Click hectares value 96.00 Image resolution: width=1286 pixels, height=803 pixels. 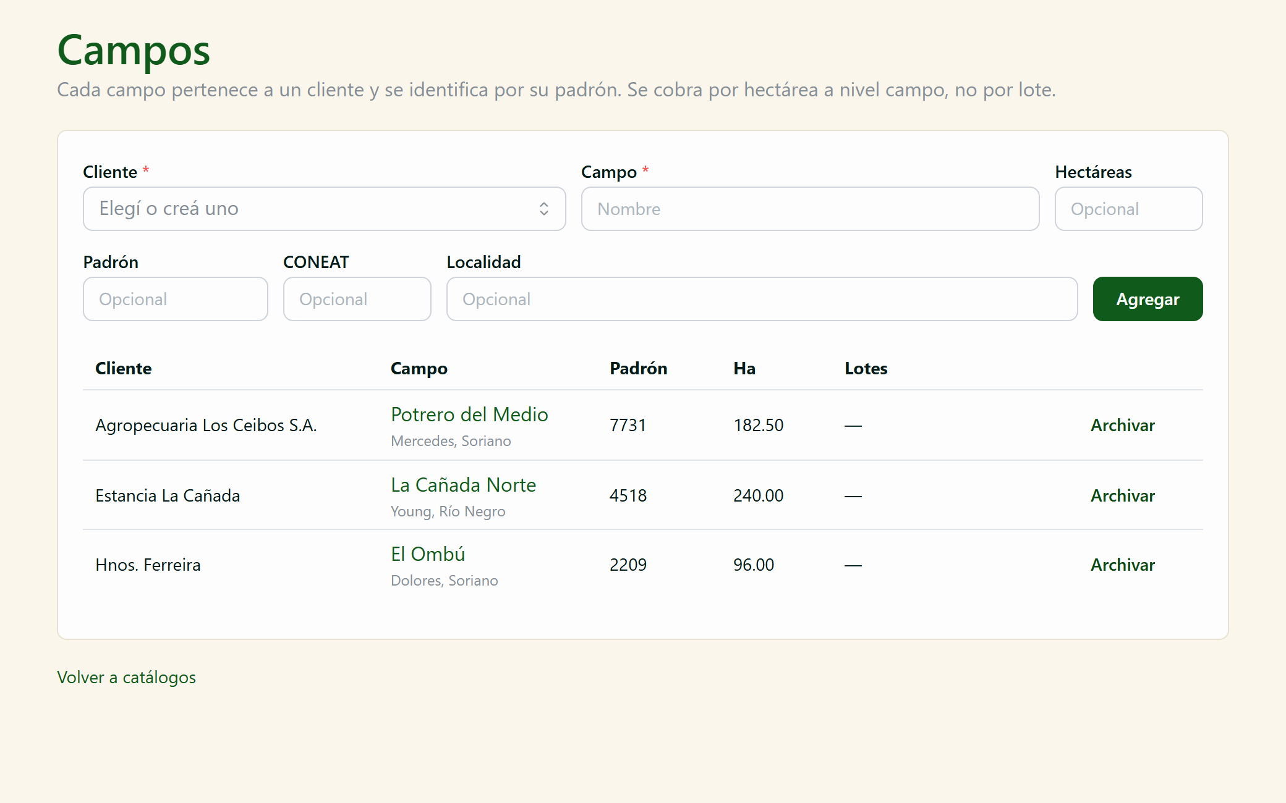coord(753,565)
